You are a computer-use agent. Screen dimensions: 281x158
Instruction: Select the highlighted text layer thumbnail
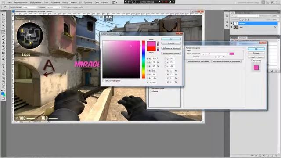(x=236, y=23)
